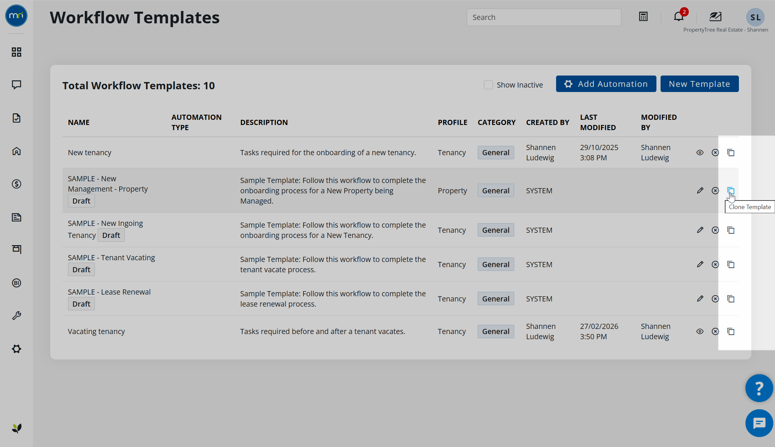Open the BI reporting sidebar icon
This screenshot has height=447, width=775.
[16, 283]
